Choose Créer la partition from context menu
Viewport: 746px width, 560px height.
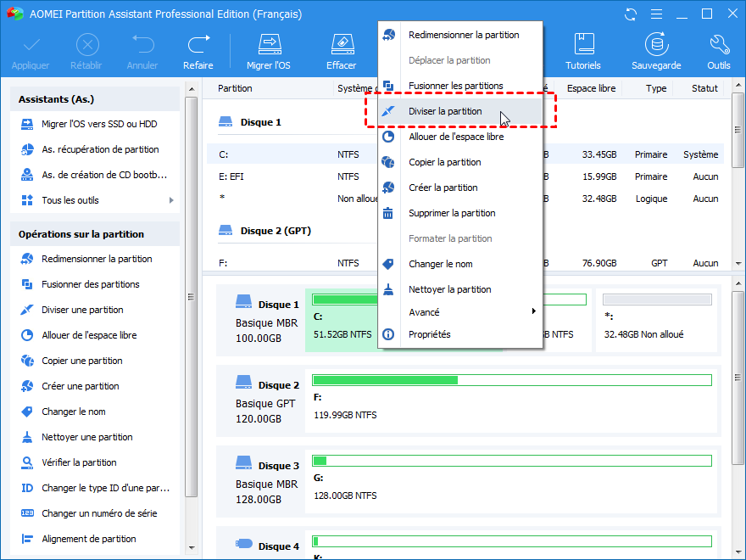point(460,188)
